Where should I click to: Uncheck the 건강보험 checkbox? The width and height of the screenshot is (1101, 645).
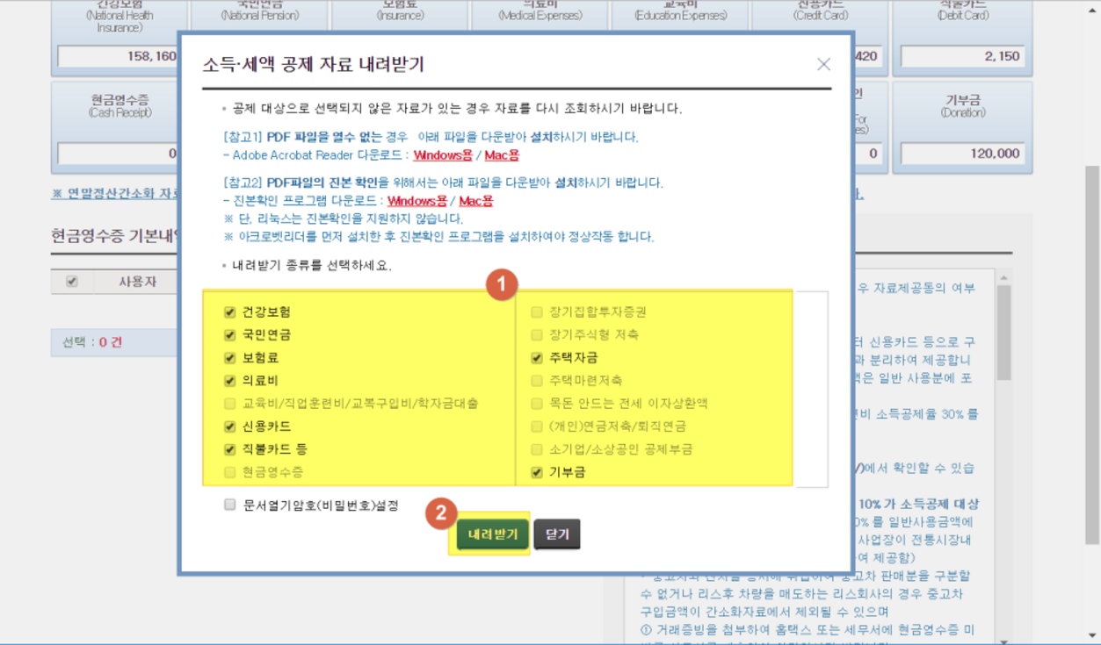(x=230, y=312)
